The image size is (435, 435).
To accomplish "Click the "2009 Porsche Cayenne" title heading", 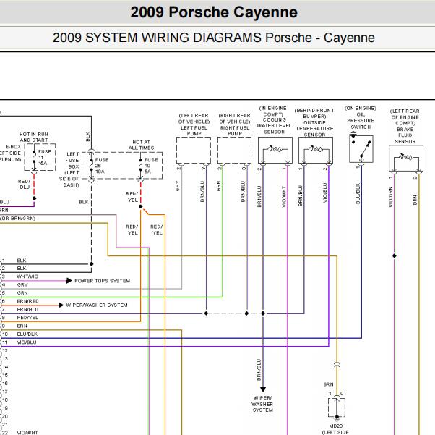I will pyautogui.click(x=214, y=12).
